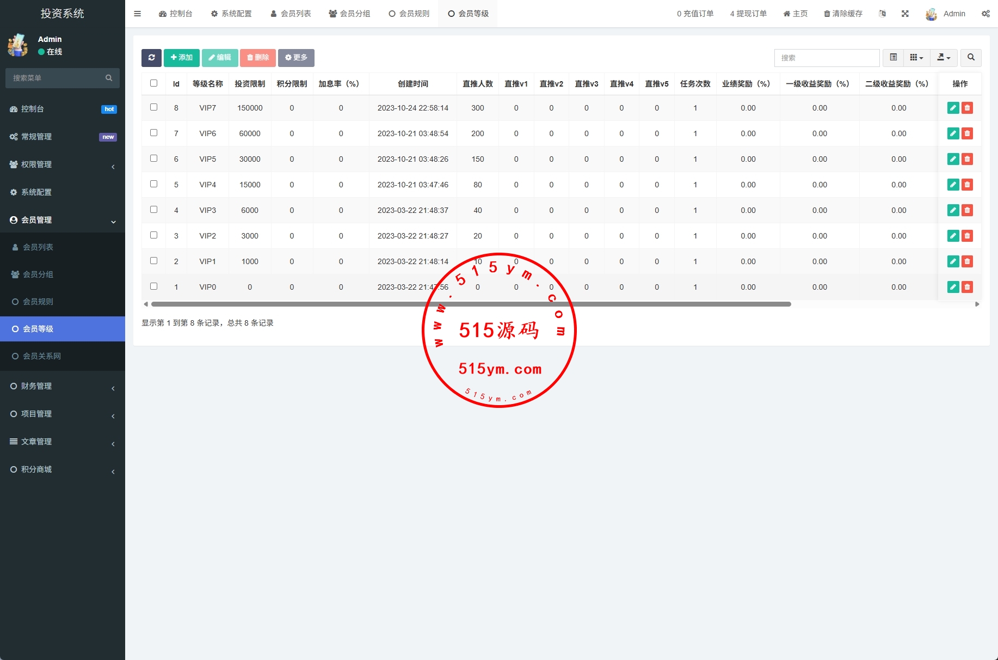Open 会员关系网 in the sidebar
Viewport: 998px width, 660px height.
42,356
